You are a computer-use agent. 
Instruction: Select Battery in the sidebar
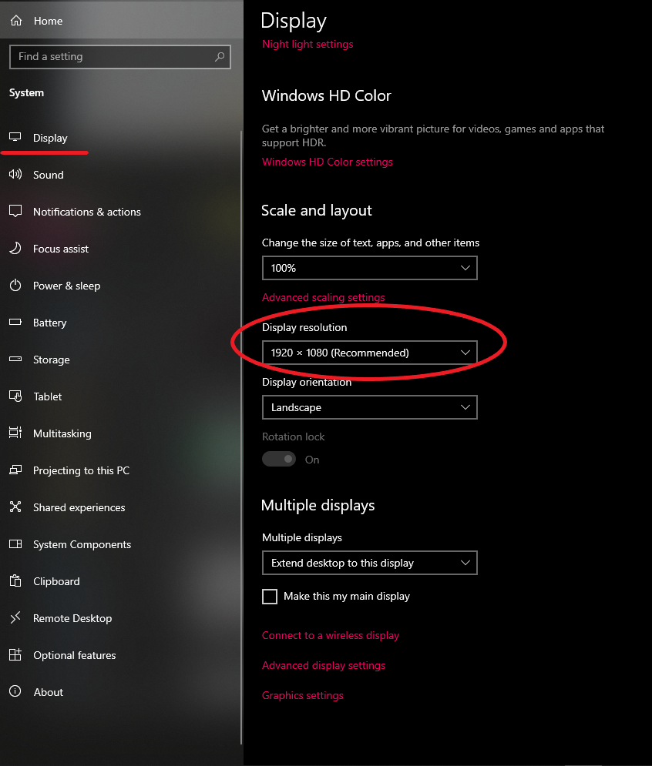[120, 323]
